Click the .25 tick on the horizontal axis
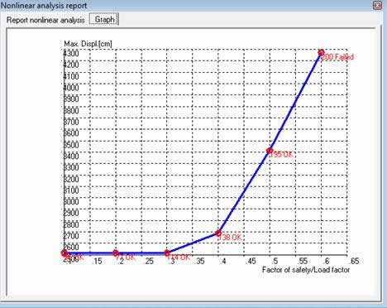The width and height of the screenshot is (387, 308). [x=148, y=261]
